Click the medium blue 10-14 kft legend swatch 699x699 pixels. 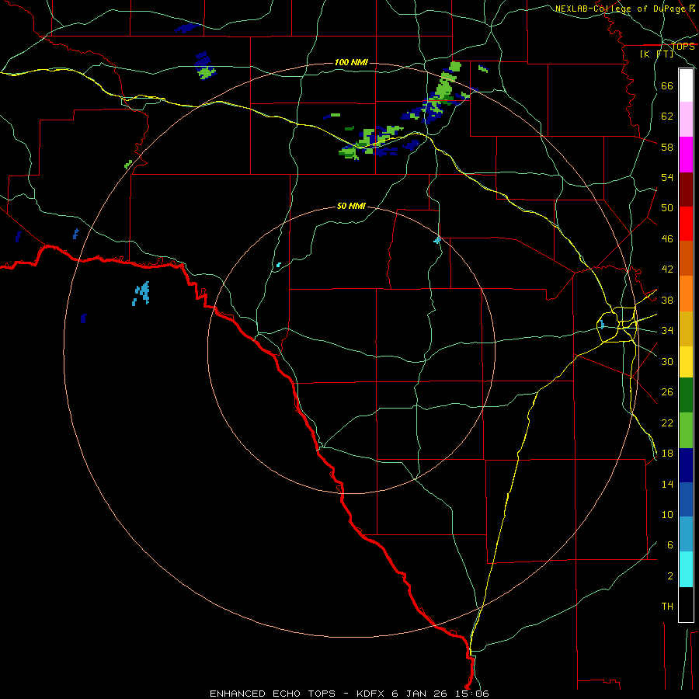coord(686,499)
